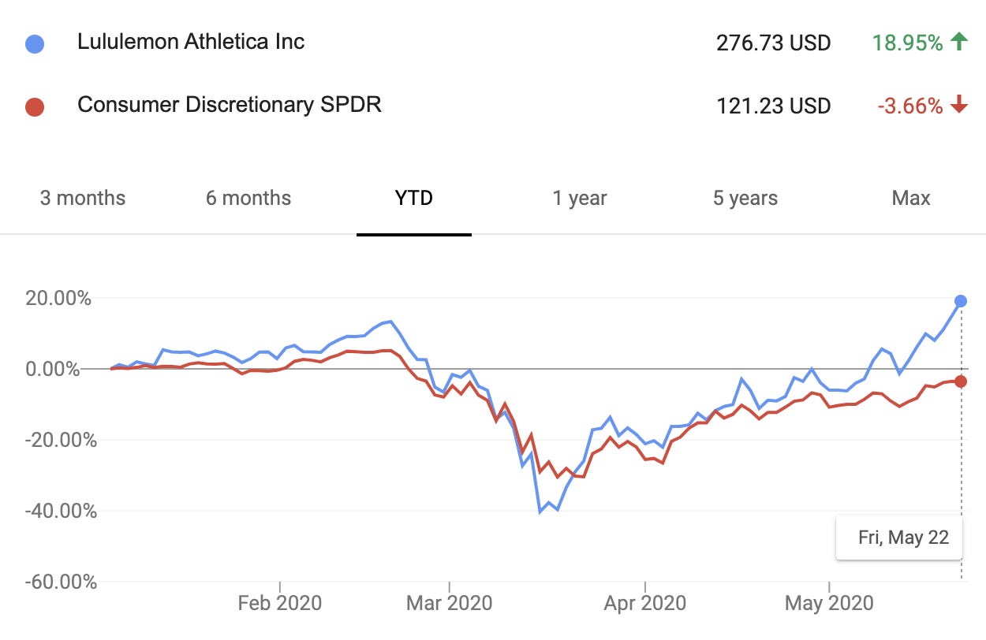This screenshot has height=640, width=986.
Task: Click the red endpoint marker on chart
Action: 961,381
